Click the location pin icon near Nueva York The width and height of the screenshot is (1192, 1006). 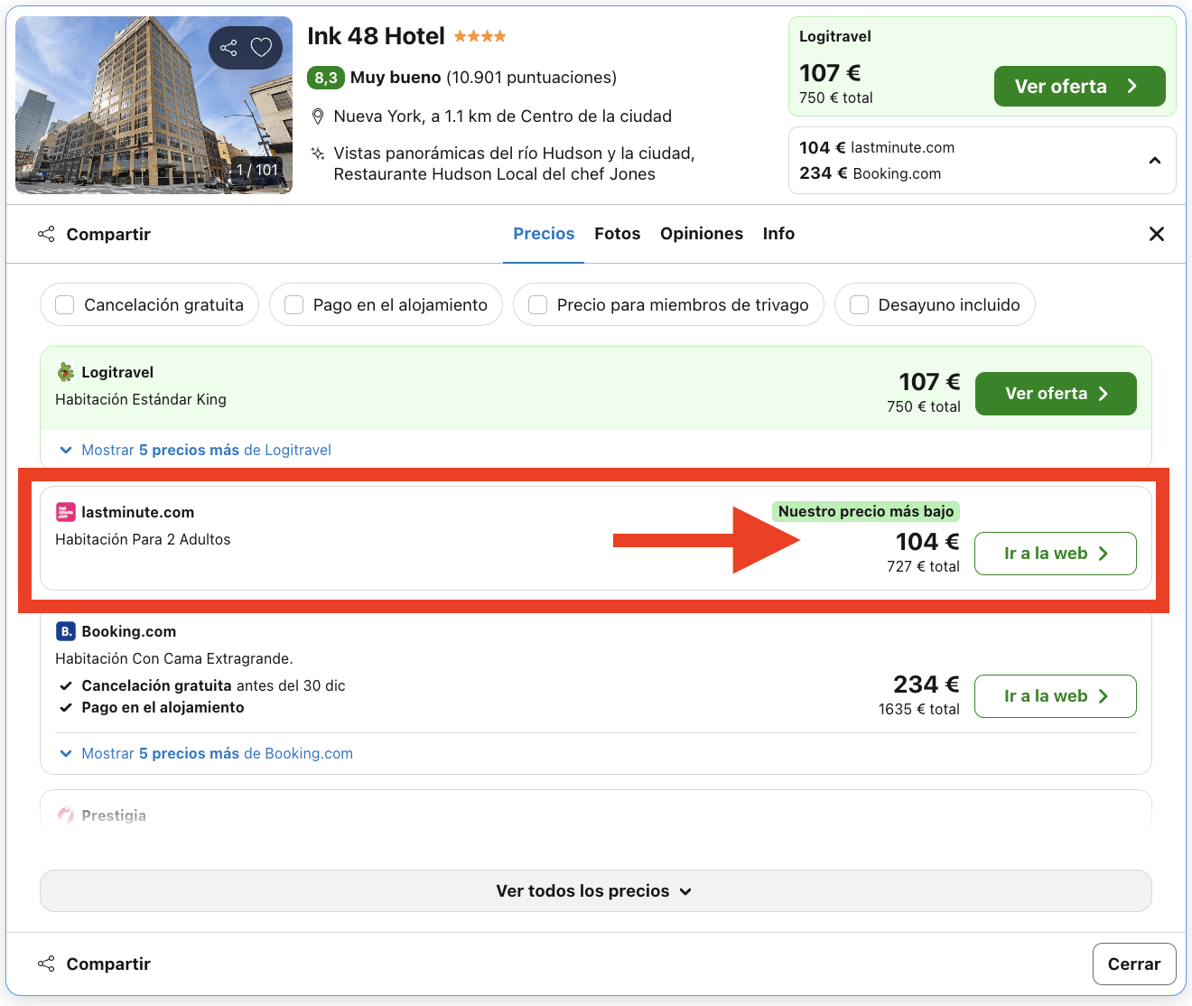[x=318, y=116]
